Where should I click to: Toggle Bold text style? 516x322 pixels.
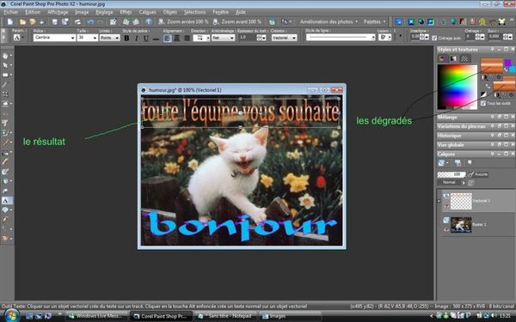point(126,38)
